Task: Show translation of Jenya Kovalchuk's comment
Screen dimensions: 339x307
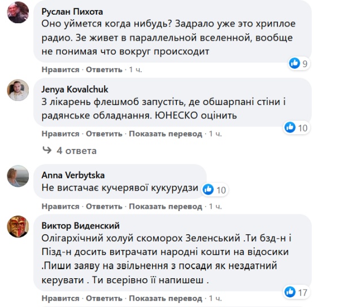Action: [x=166, y=134]
